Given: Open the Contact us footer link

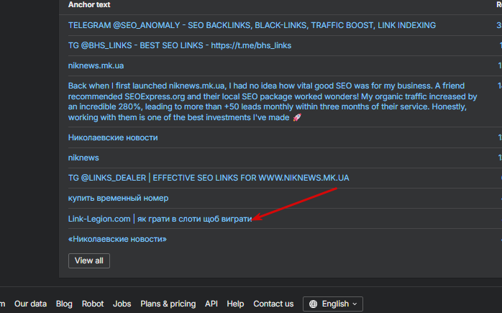Looking at the screenshot, I should click(273, 304).
